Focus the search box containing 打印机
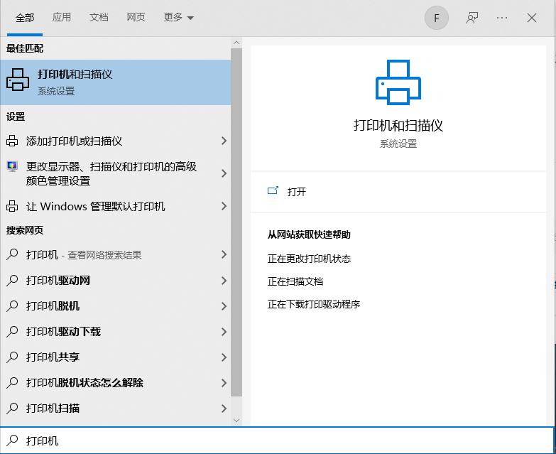The width and height of the screenshot is (556, 454). tap(278, 441)
